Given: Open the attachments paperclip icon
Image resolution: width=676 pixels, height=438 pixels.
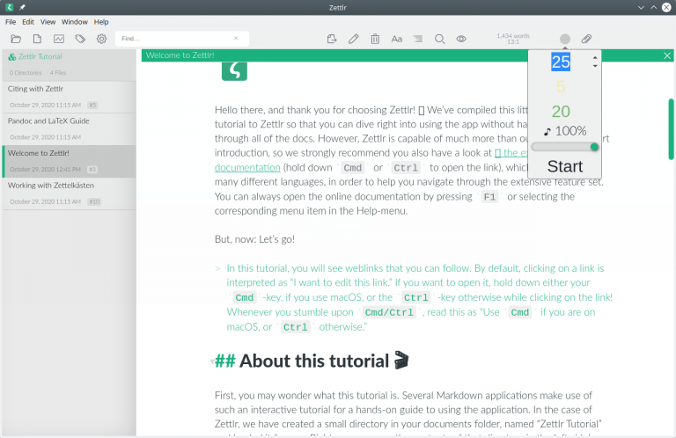Looking at the screenshot, I should click(586, 39).
